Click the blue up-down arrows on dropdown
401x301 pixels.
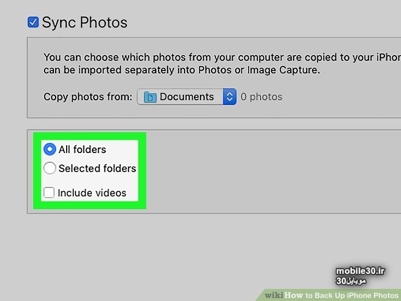coord(229,97)
